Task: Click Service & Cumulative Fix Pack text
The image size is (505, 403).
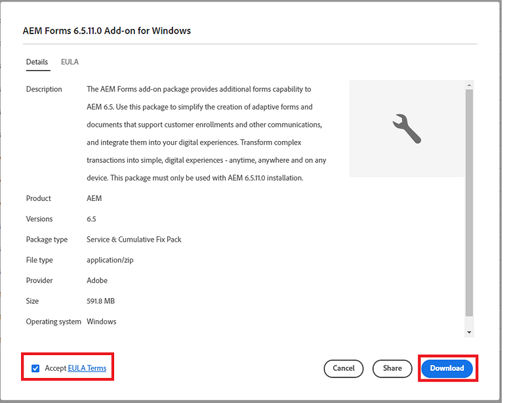Action: [x=134, y=239]
